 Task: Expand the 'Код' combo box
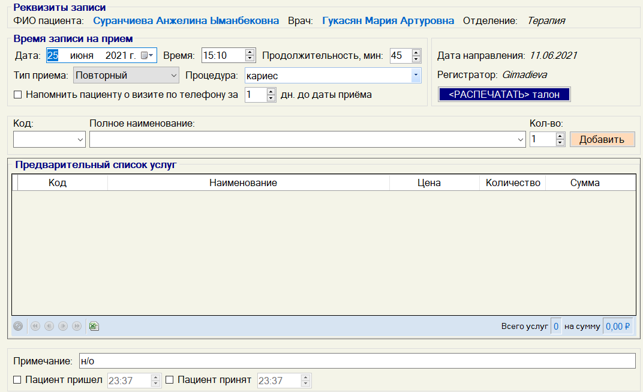pyautogui.click(x=80, y=140)
